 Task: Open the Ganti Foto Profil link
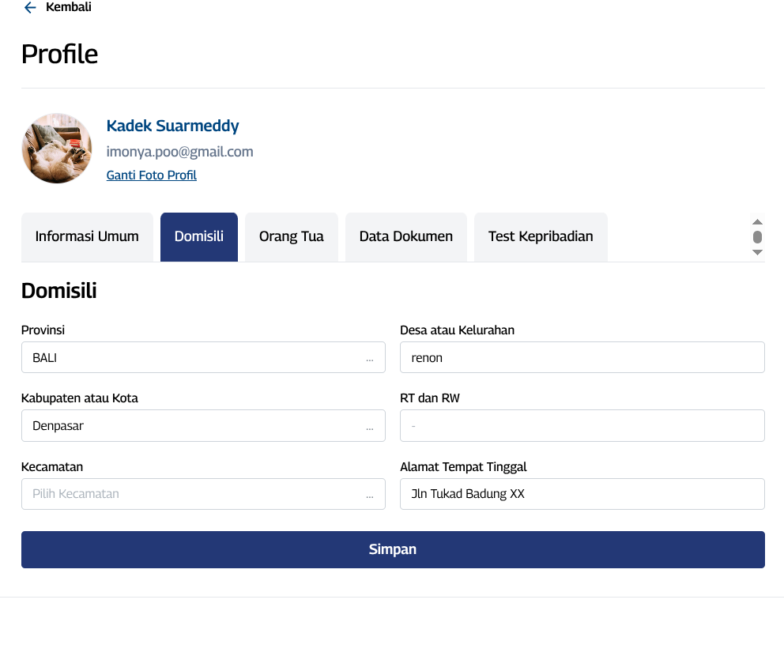[152, 175]
